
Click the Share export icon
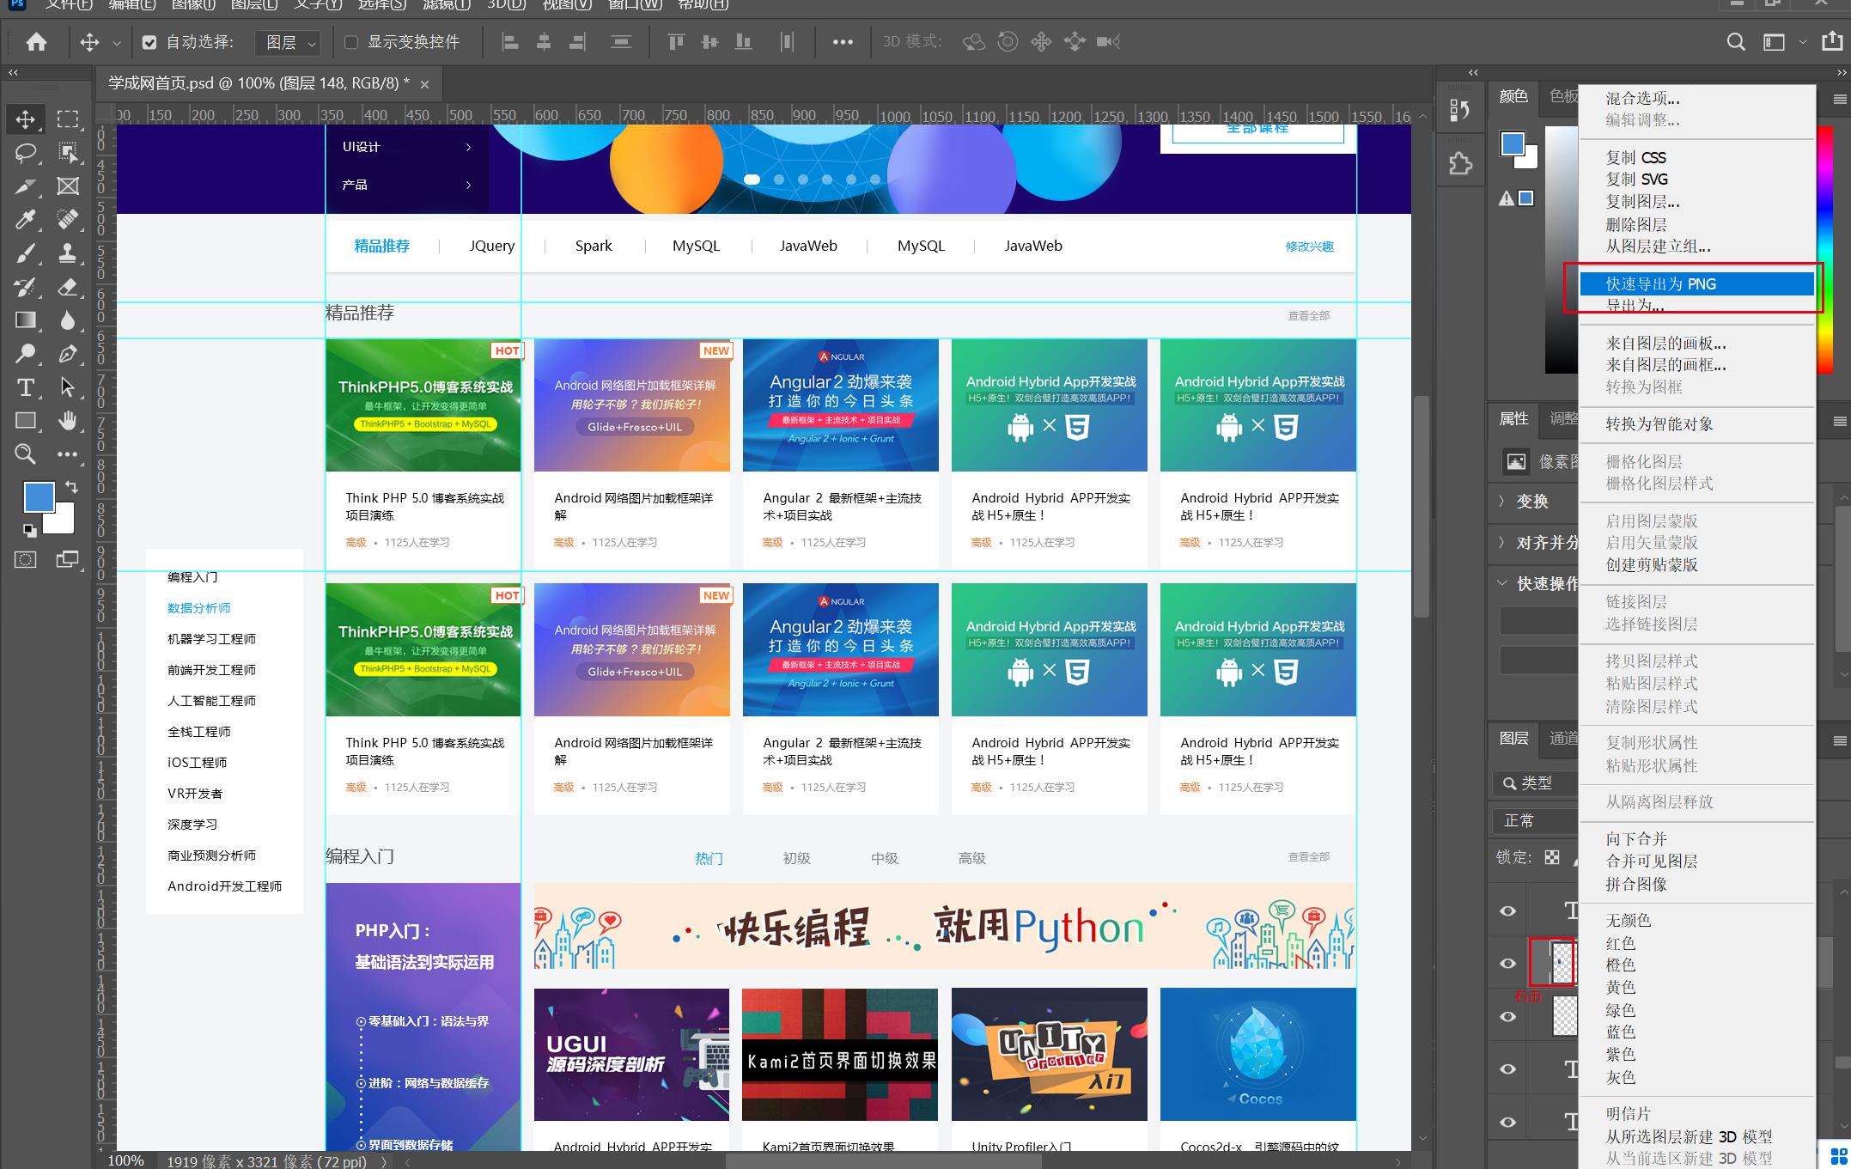click(x=1832, y=41)
